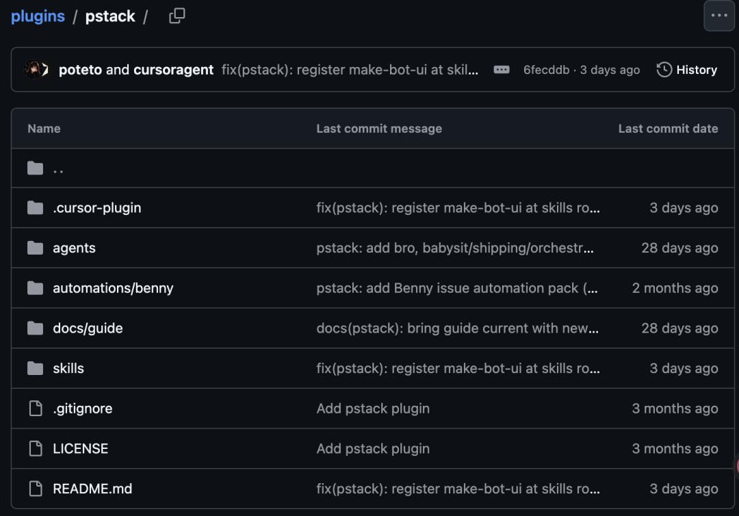
Task: Open the cursoragent author profile
Action: click(x=173, y=70)
